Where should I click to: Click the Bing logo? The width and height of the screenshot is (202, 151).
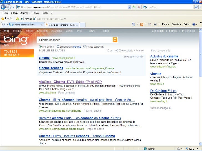16,40
